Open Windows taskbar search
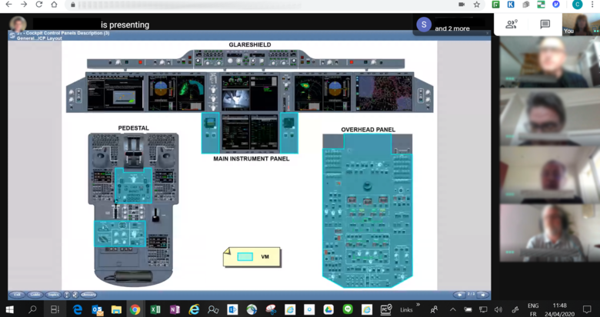Screen dimensions: 600x317 [x=32, y=309]
